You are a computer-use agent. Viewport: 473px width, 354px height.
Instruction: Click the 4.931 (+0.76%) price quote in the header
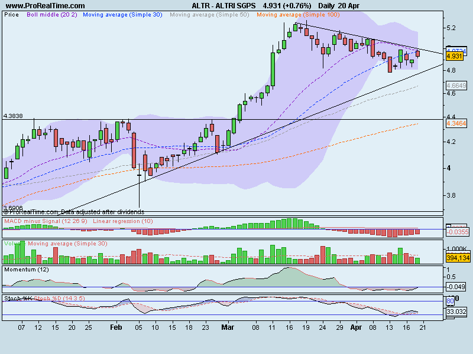point(287,6)
